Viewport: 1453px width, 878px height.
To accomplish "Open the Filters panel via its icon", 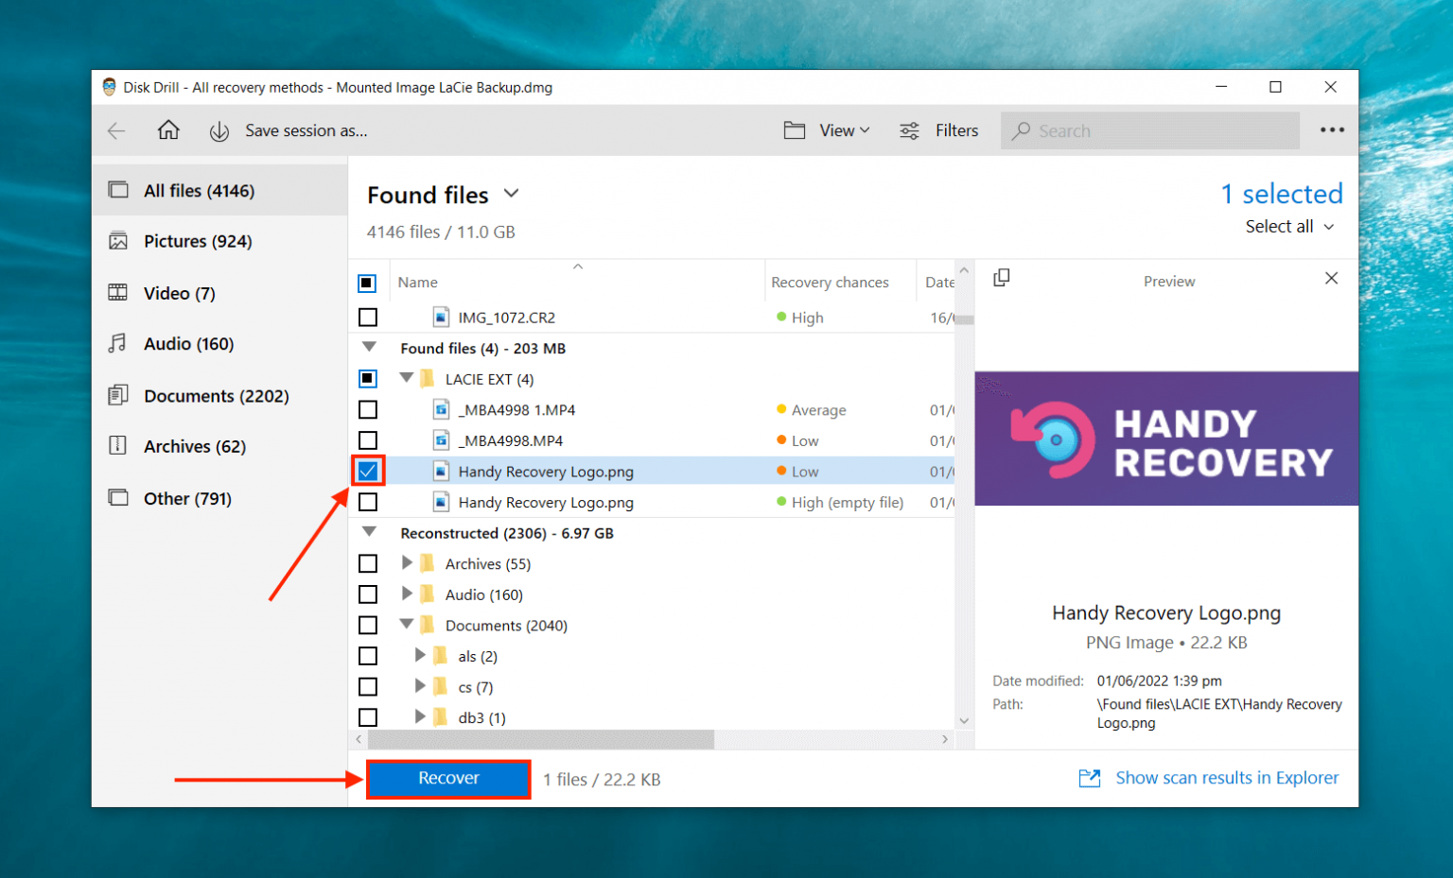I will 909,130.
